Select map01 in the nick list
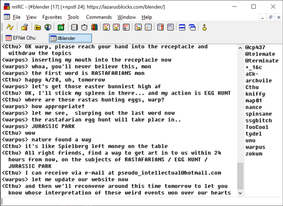Screen dimensions: 283x206 [254, 101]
